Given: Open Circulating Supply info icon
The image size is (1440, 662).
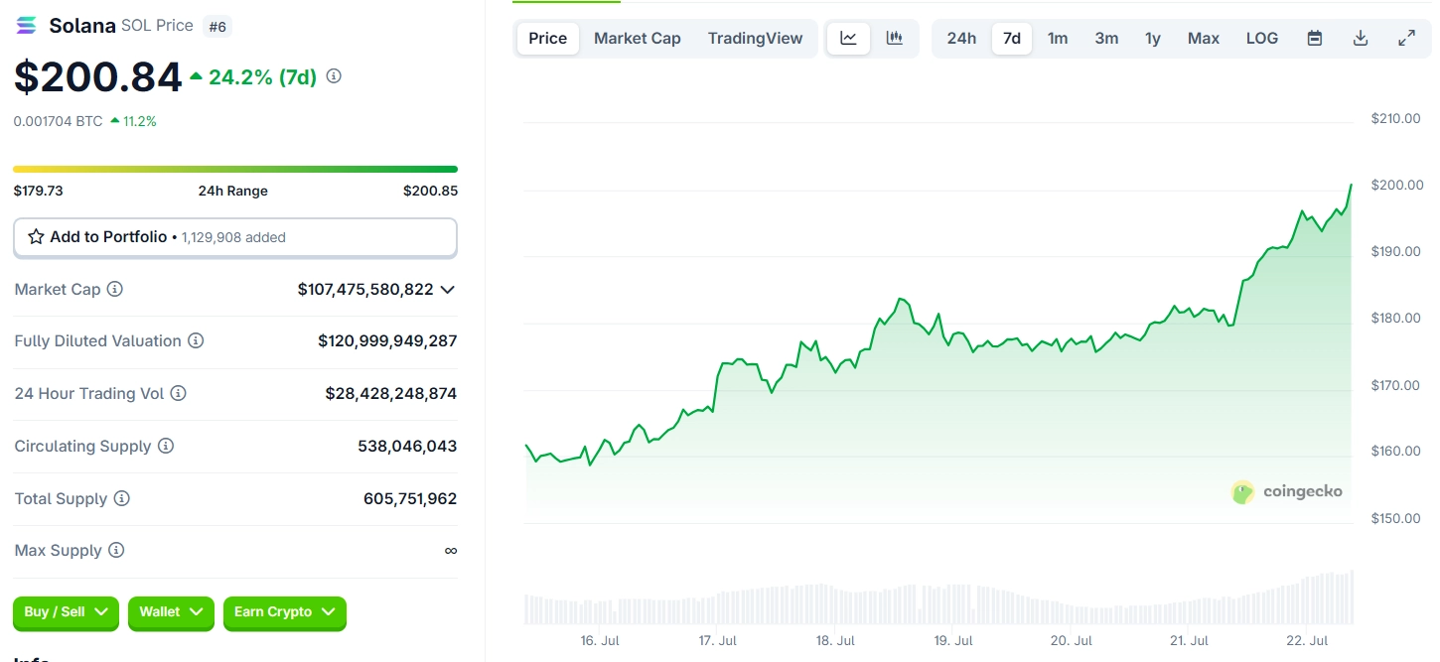Looking at the screenshot, I should [166, 446].
